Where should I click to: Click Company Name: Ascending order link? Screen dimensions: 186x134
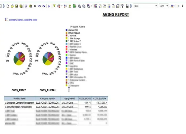pos(23,20)
